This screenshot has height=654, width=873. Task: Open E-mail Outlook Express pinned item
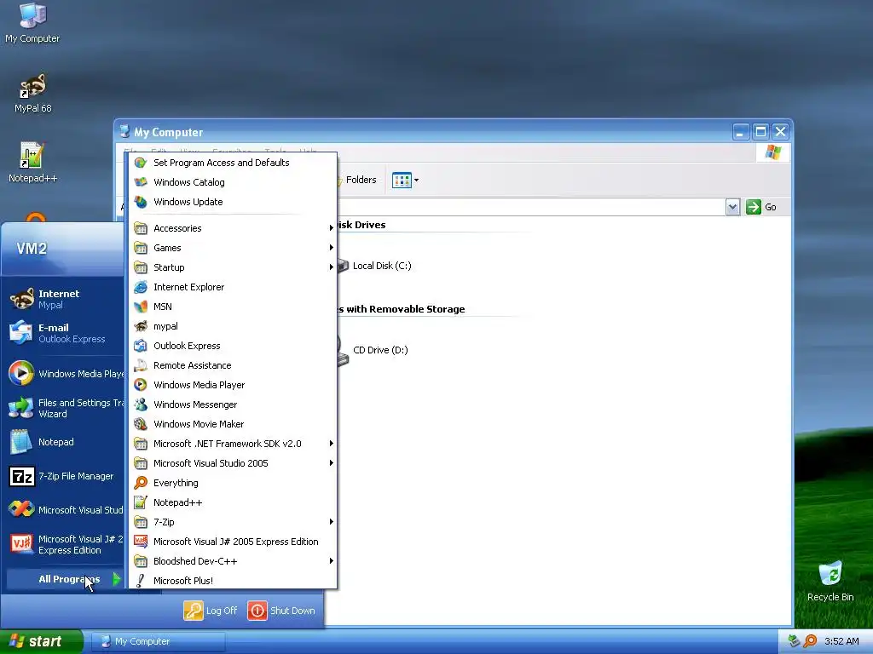(x=65, y=333)
